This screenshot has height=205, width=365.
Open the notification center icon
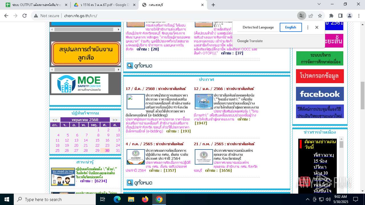point(356,199)
